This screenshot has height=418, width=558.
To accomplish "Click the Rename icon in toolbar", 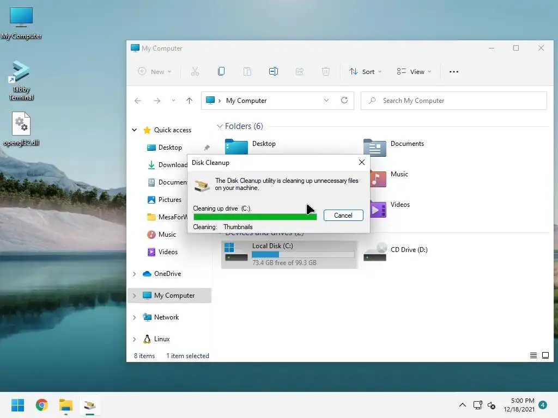I will [x=274, y=71].
